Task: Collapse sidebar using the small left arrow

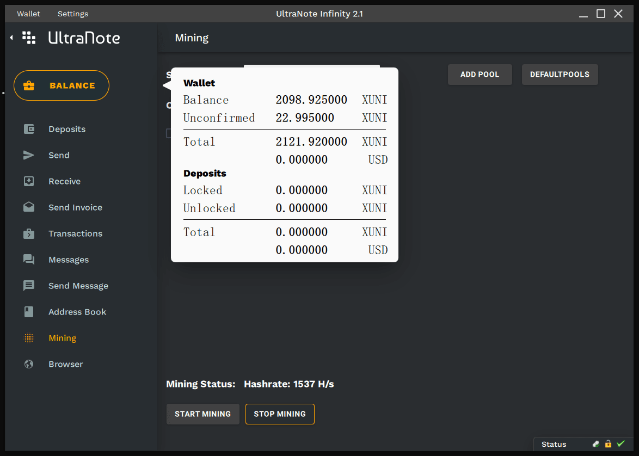Action: (11, 38)
